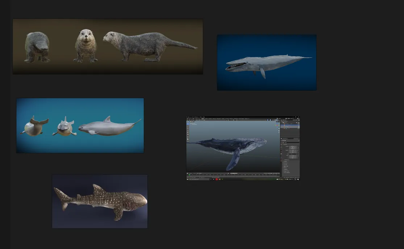Click the blue whale's pectoral flipper
This screenshot has height=249, width=404.
262,73
